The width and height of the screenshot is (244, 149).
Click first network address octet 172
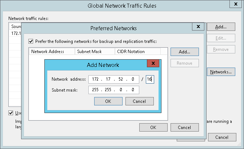pos(96,79)
